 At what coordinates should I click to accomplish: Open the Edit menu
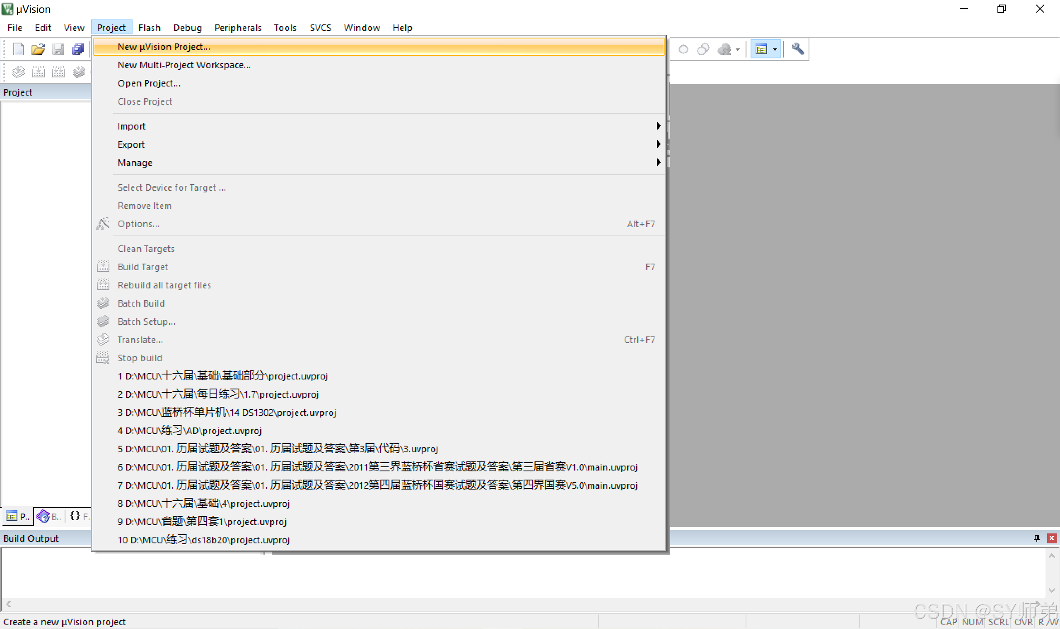(43, 28)
